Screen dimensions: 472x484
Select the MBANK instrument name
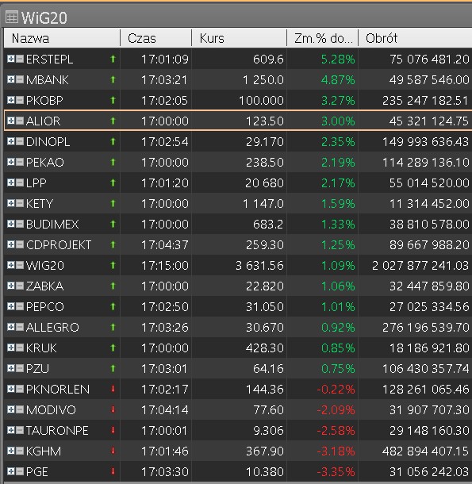click(x=48, y=79)
